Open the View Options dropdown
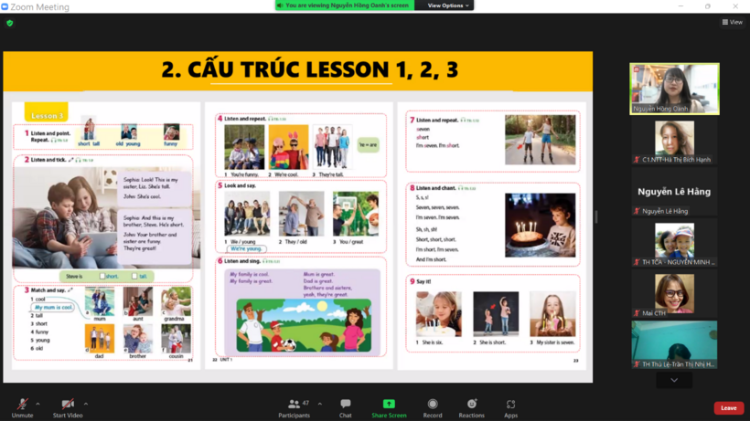750x421 pixels. click(x=447, y=5)
